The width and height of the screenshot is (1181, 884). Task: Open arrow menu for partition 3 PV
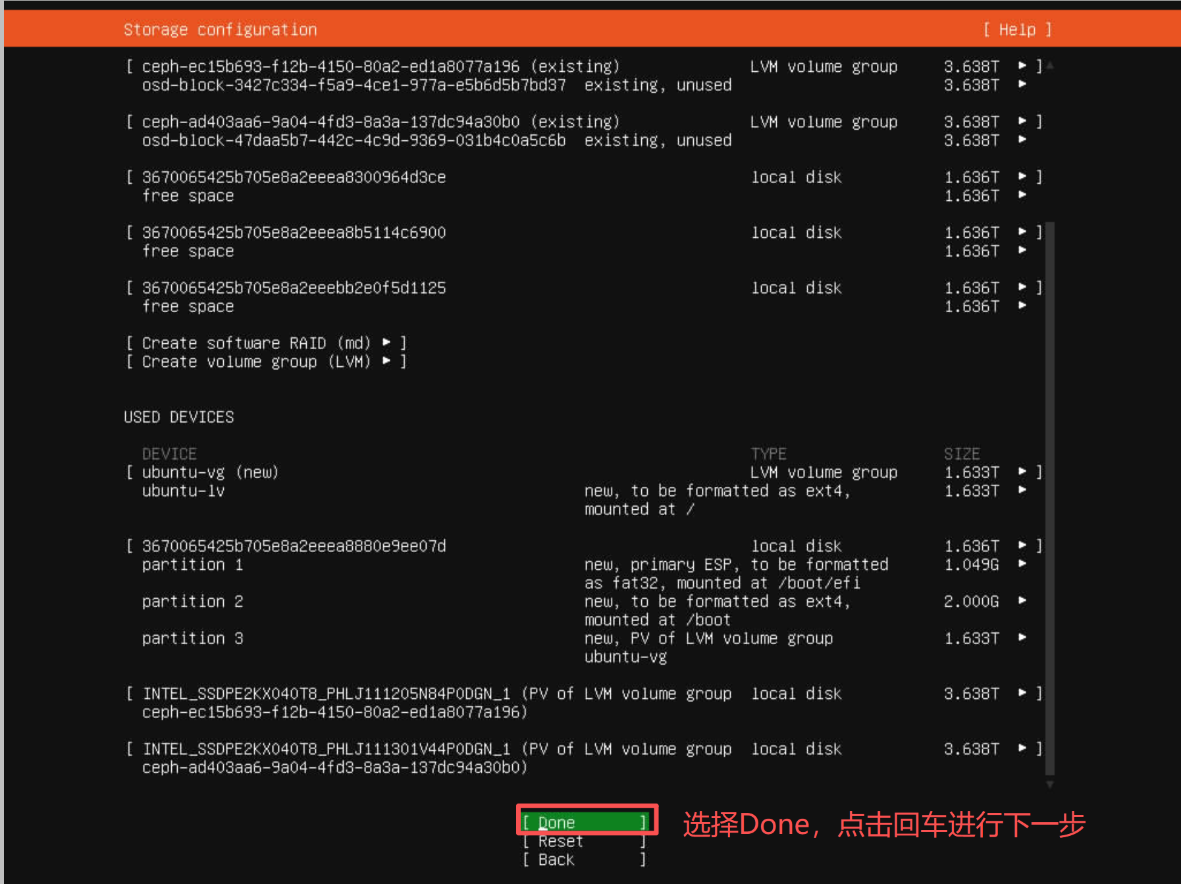click(1022, 638)
